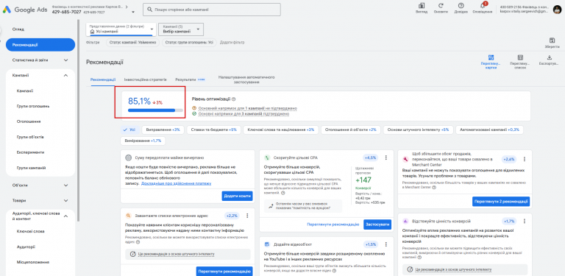Click the magnifier icon in the search box
The height and width of the screenshot is (276, 565).
click(149, 10)
